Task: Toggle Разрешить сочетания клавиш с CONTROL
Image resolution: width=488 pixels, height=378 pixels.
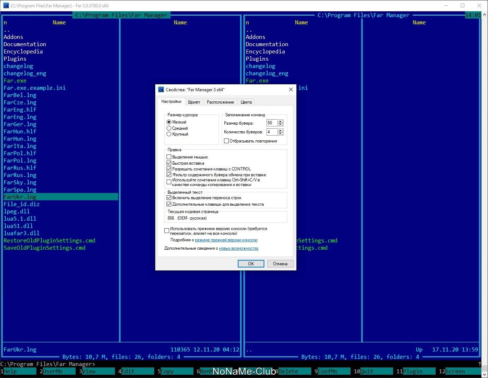Action: pyautogui.click(x=169, y=169)
